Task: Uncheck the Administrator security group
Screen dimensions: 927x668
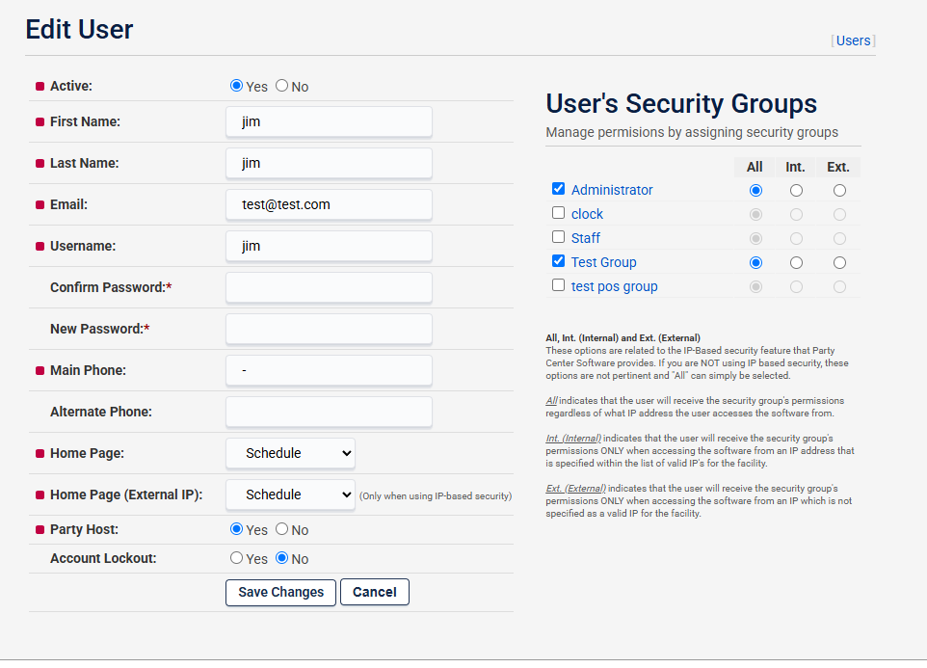Action: point(558,188)
